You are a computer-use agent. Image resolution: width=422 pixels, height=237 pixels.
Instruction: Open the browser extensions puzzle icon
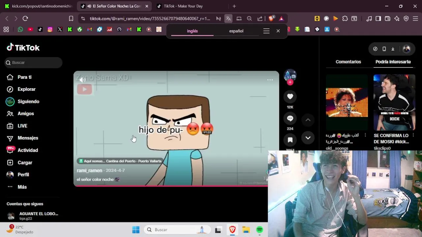point(345,19)
